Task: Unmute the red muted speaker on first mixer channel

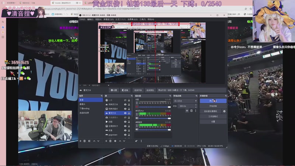Action: [137, 107]
